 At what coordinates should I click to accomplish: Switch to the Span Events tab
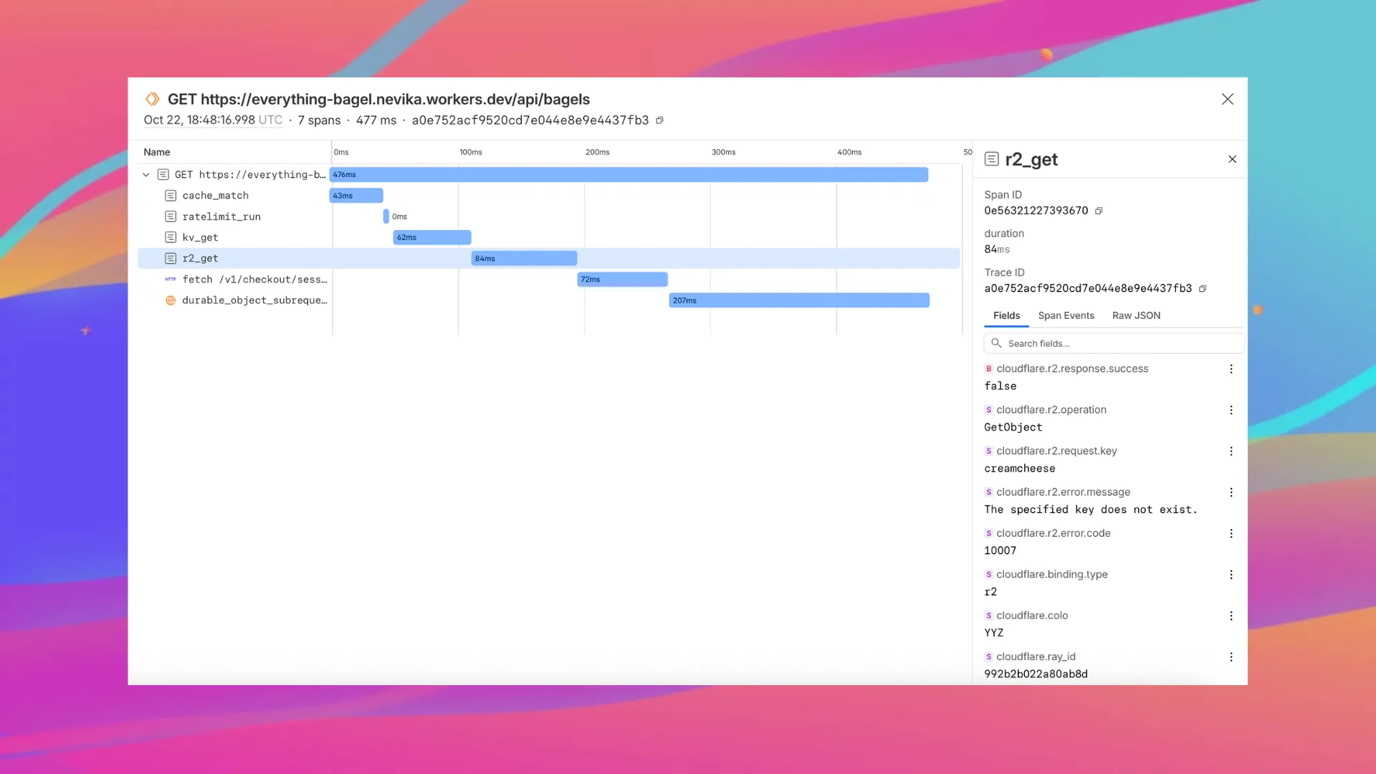coord(1066,315)
